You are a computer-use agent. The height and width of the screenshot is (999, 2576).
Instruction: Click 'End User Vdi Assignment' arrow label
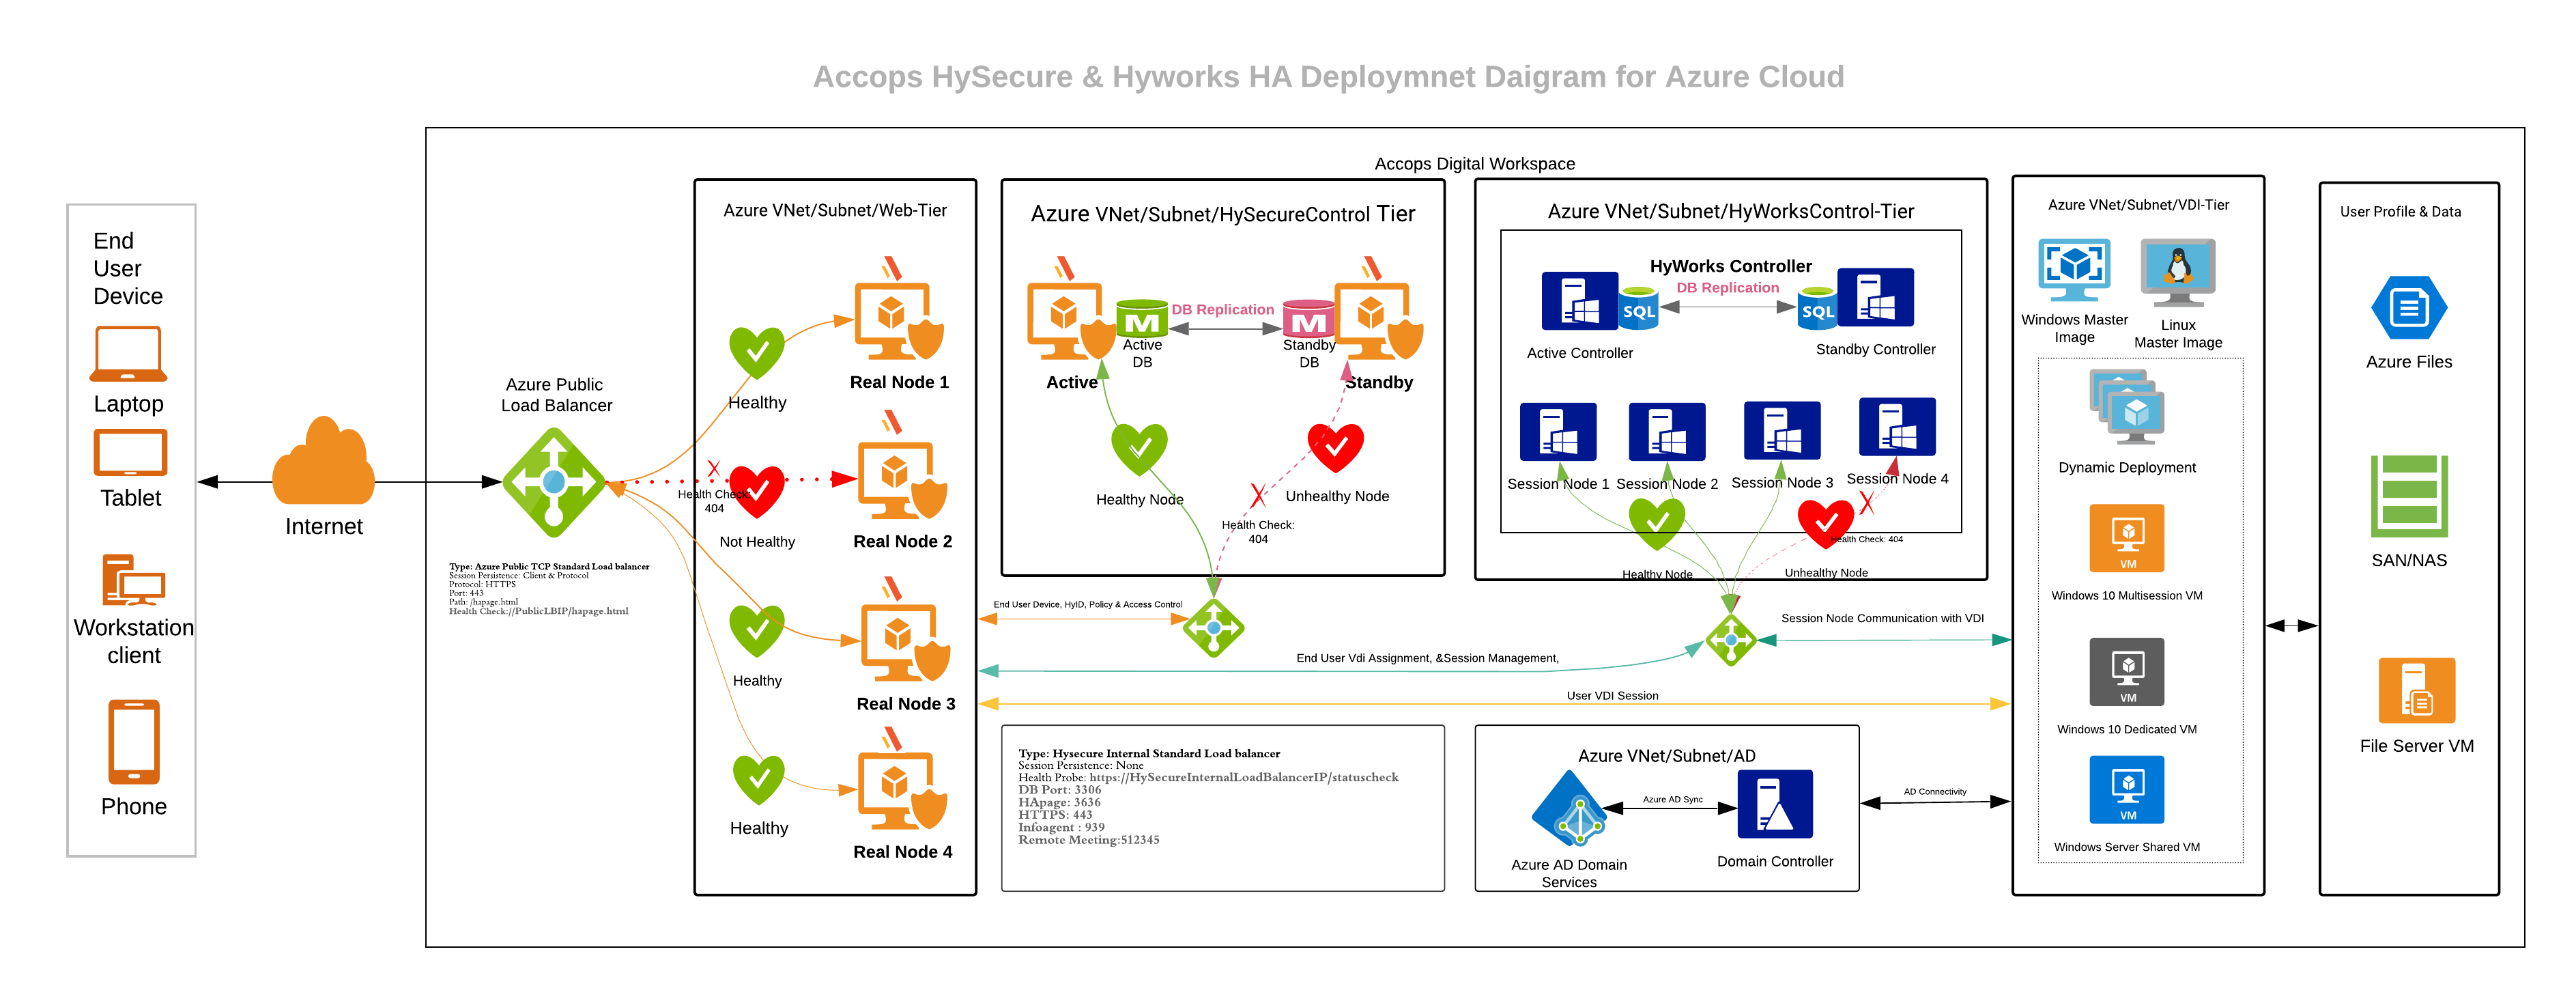coord(1427,658)
